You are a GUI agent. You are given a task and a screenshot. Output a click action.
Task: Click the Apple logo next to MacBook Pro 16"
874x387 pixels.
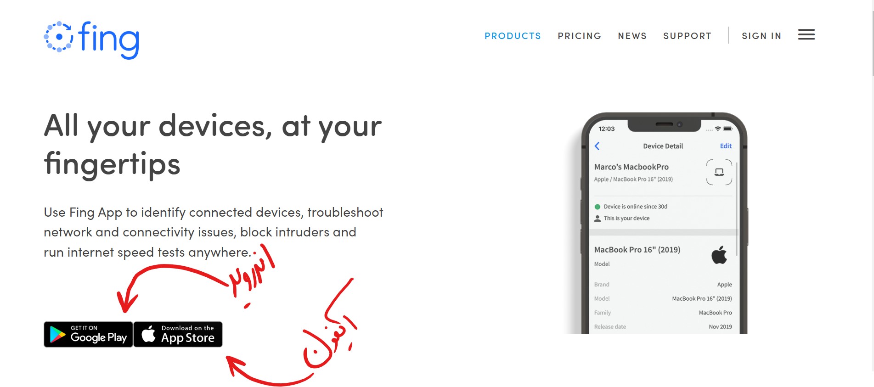tap(719, 255)
